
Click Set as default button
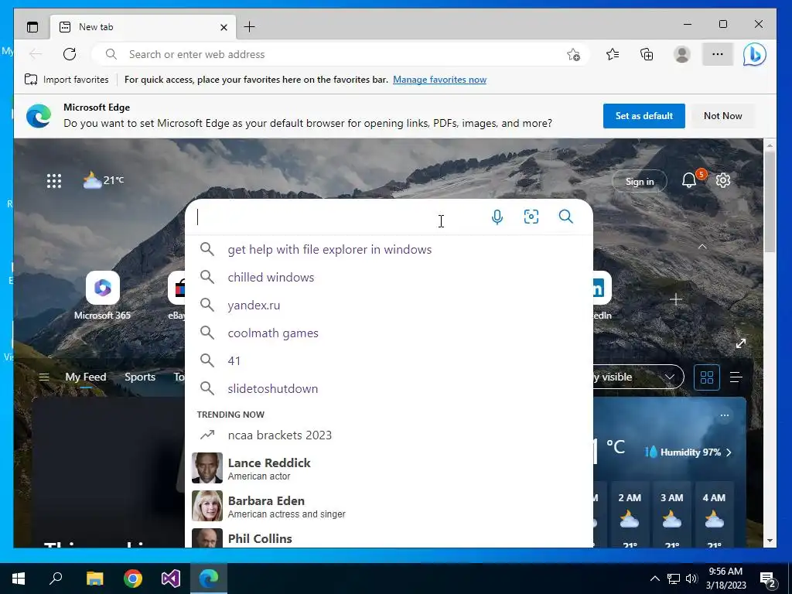pyautogui.click(x=644, y=116)
